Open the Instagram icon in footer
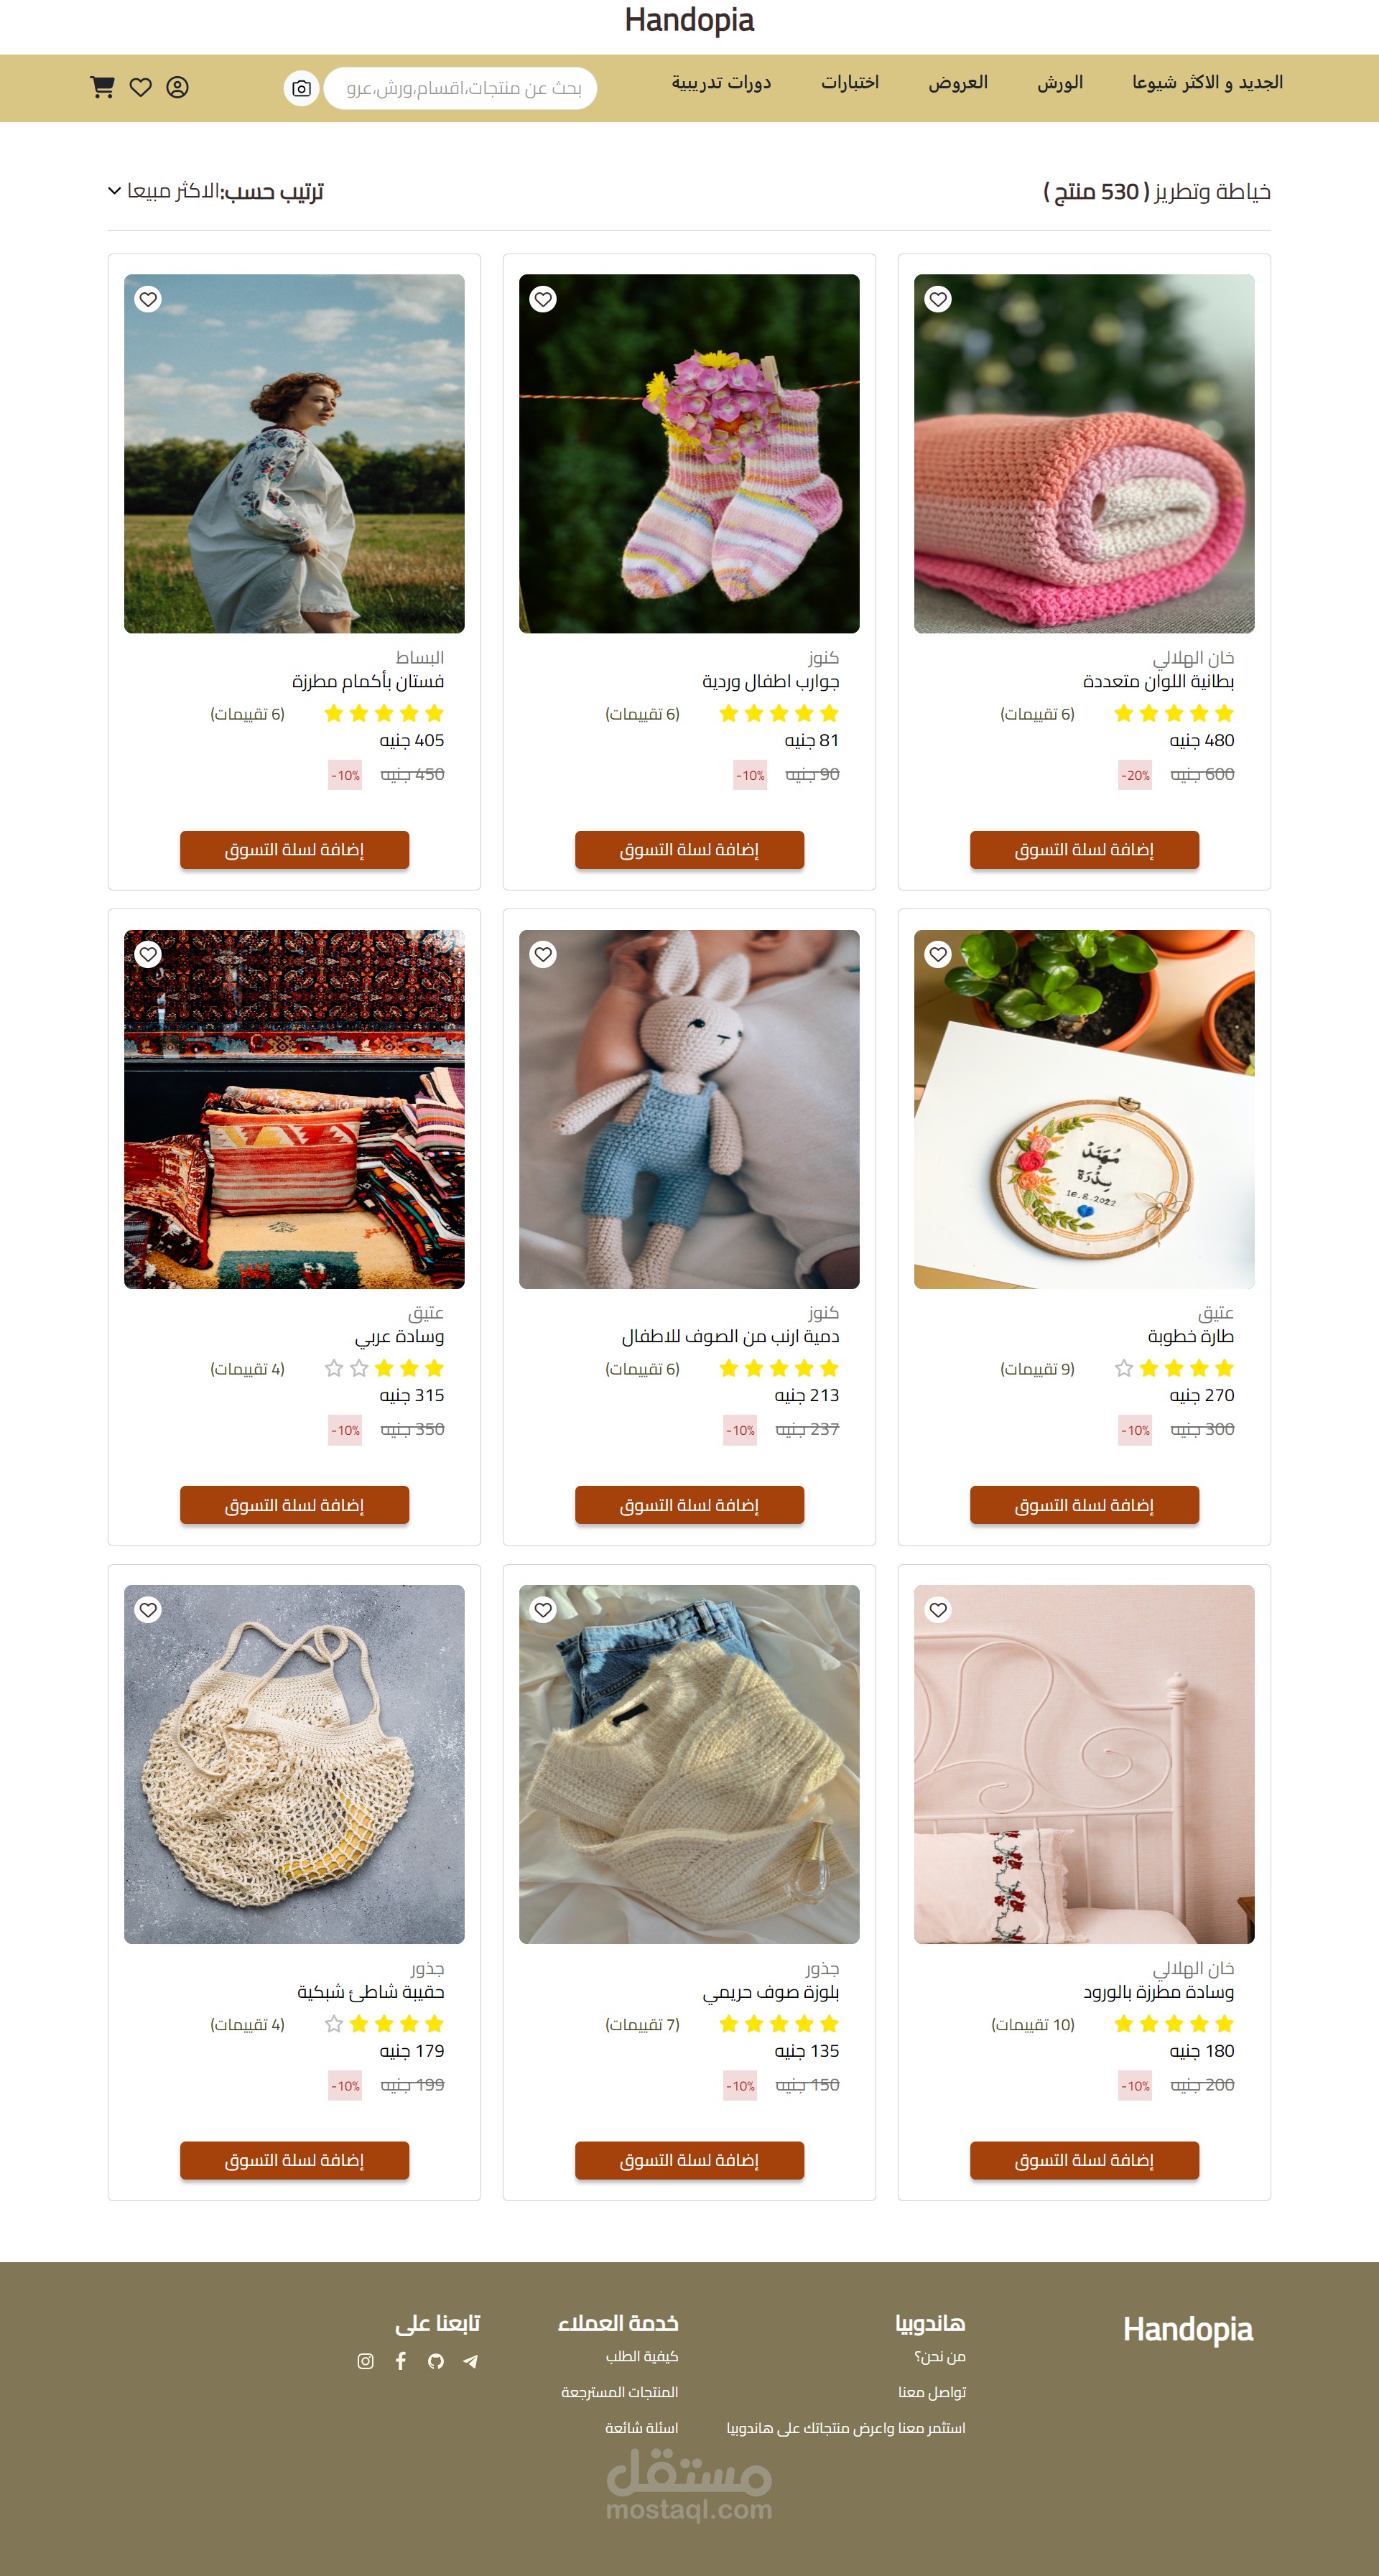 point(366,2361)
